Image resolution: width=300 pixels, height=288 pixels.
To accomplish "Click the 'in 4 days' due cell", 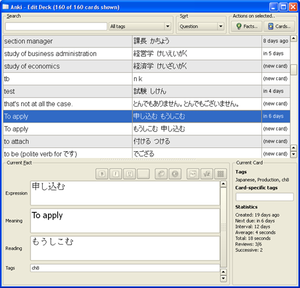I will pos(276,91).
